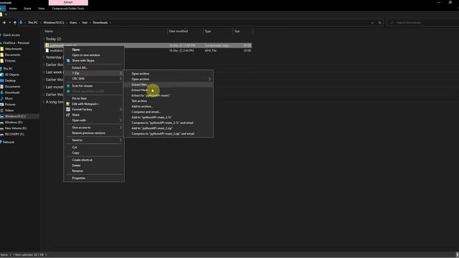Click the Skype icon in the context menu
This screenshot has width=459, height=258.
click(x=68, y=60)
